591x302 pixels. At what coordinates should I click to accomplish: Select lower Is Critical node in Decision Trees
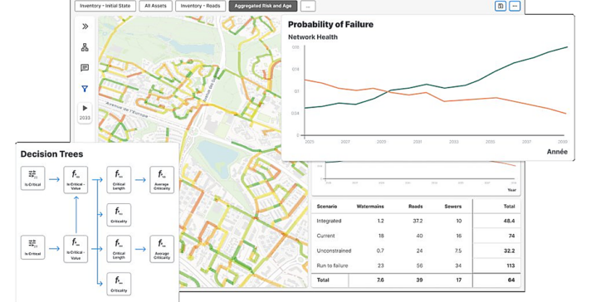(x=33, y=247)
